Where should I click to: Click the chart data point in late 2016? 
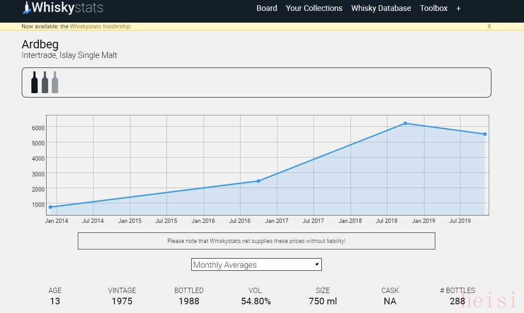pyautogui.click(x=258, y=181)
